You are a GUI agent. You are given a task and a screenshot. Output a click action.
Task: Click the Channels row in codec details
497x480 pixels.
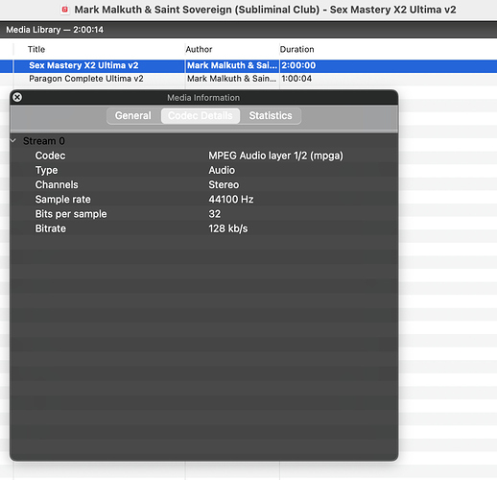[x=204, y=184]
